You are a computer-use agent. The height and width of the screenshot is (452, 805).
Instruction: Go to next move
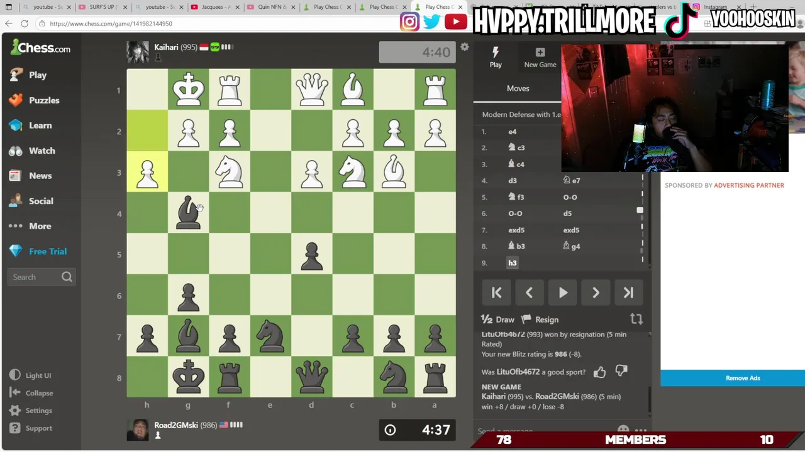(x=596, y=293)
